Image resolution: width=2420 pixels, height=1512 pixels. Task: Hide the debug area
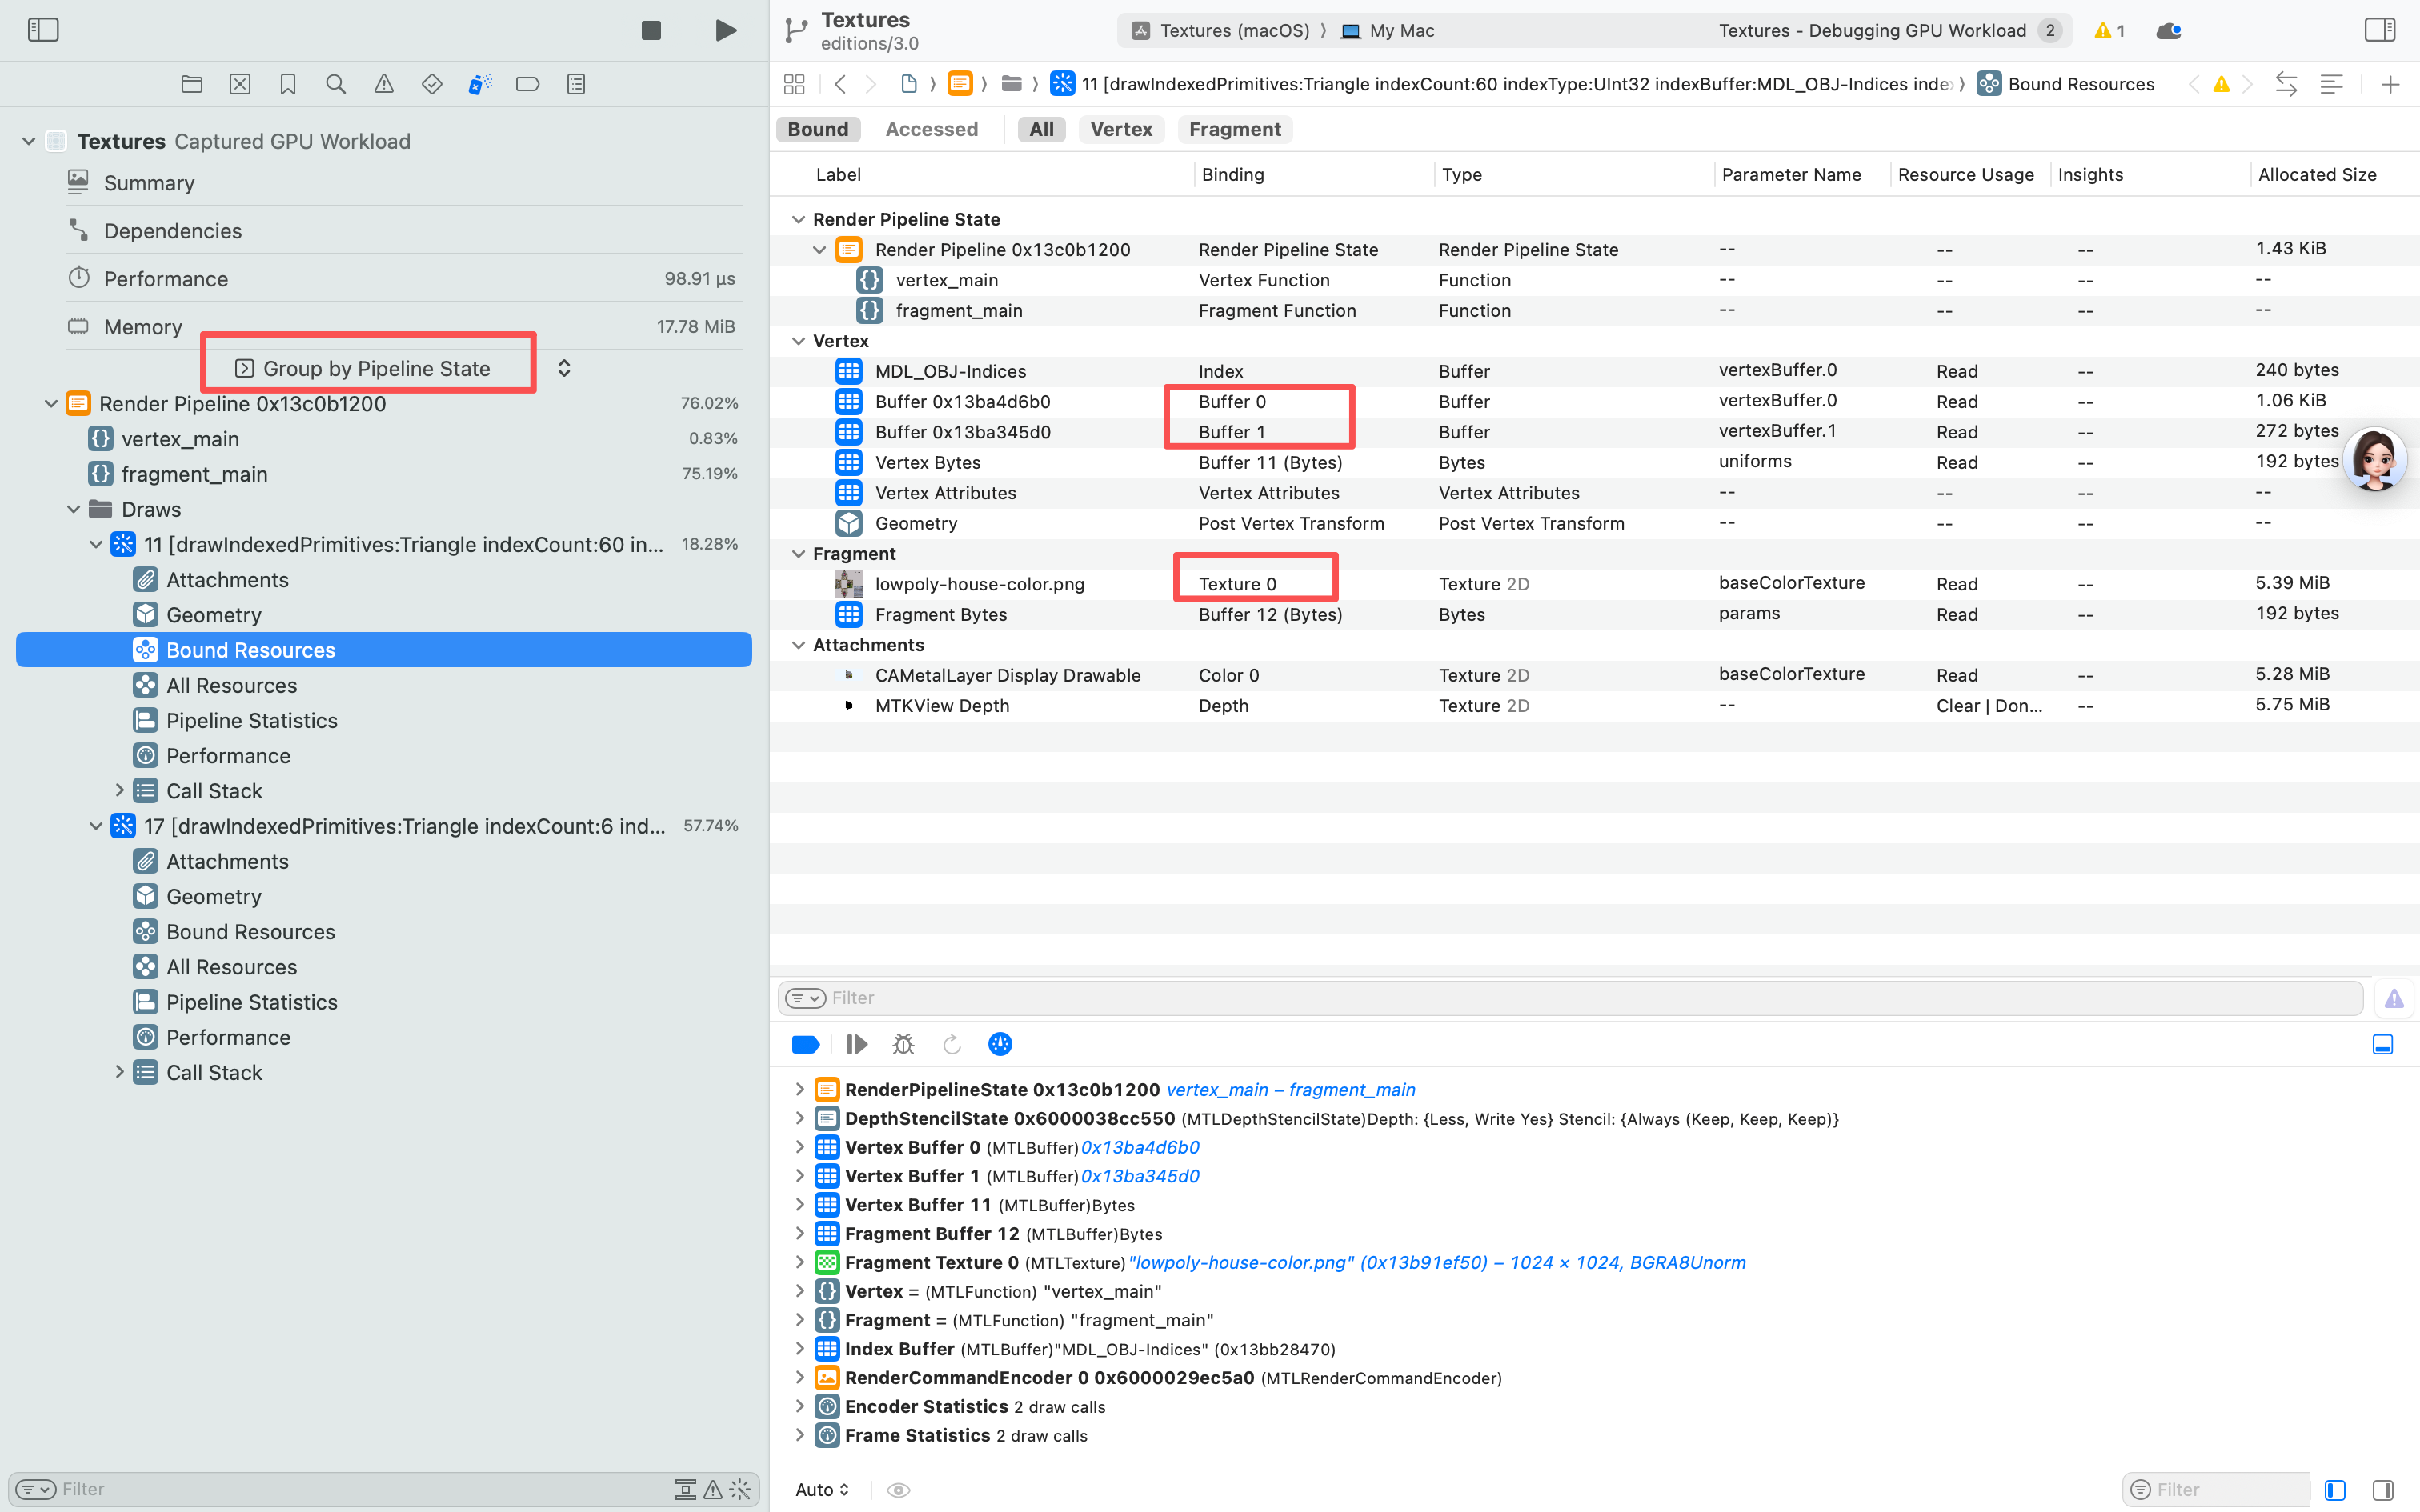click(2383, 1044)
